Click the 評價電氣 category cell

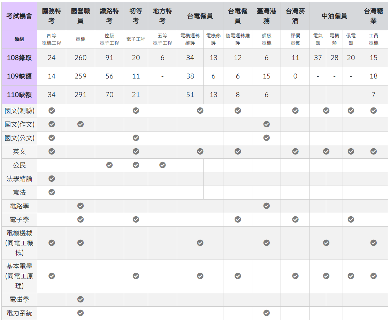pos(295,39)
